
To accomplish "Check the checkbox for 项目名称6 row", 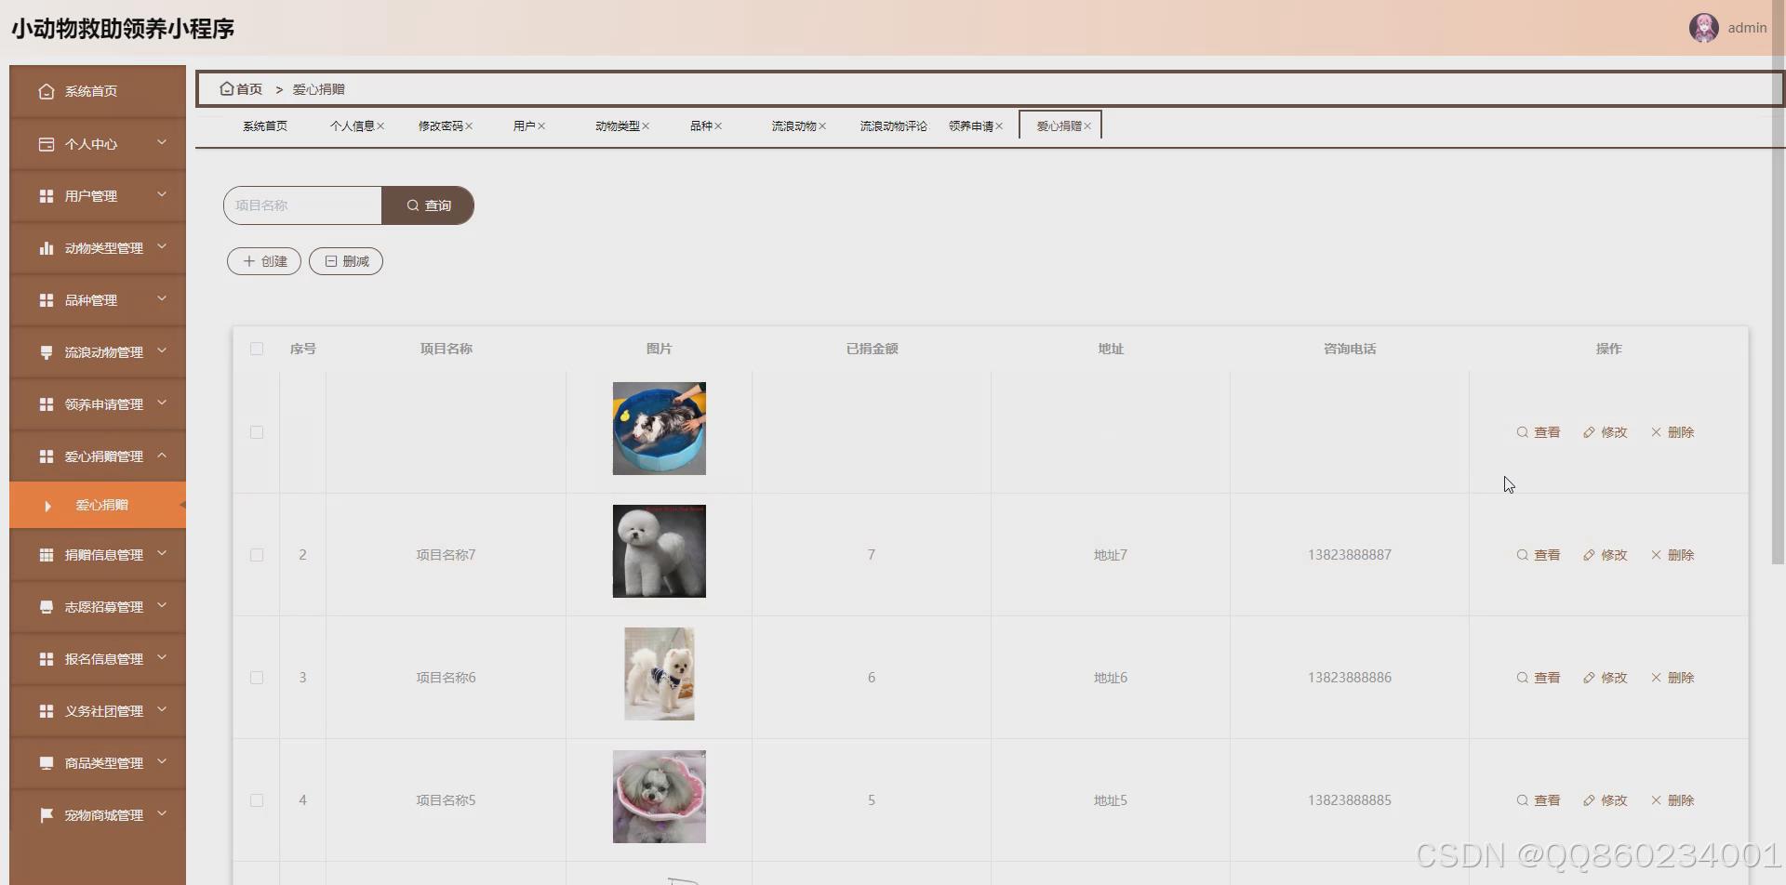I will point(257,678).
